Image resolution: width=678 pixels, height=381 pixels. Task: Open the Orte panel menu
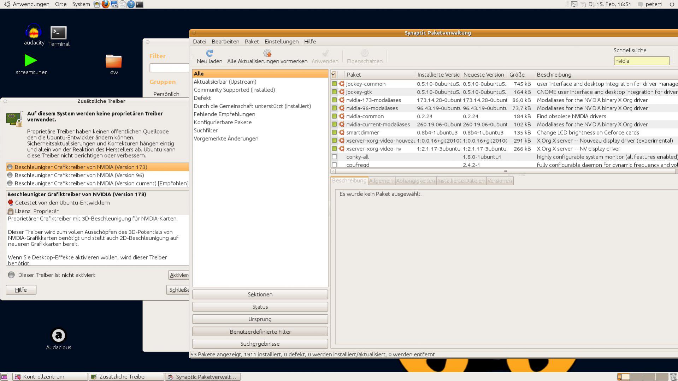click(x=61, y=4)
